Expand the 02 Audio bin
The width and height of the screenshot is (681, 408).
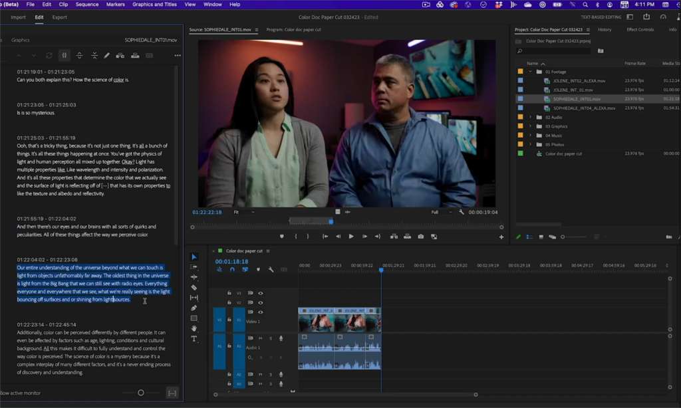pyautogui.click(x=530, y=118)
